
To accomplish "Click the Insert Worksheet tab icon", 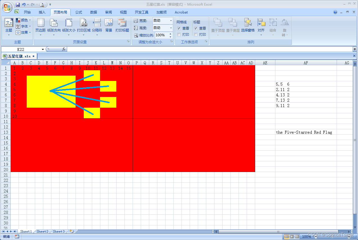I will point(72,232).
